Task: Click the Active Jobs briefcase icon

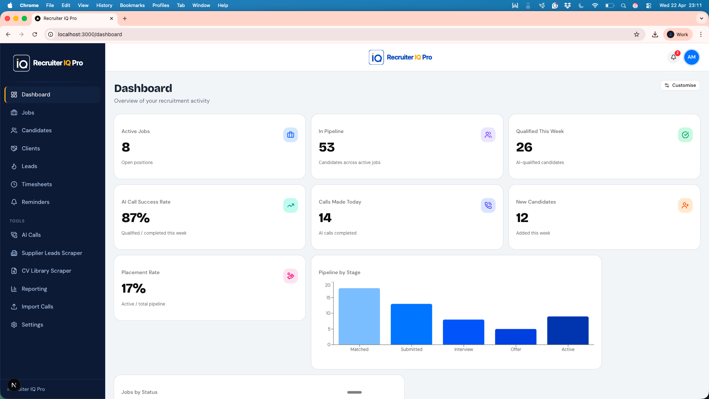Action: point(291,135)
